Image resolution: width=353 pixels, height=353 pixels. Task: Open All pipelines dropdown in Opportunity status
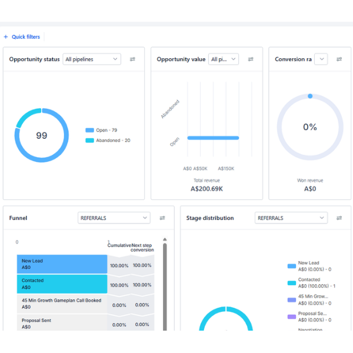(92, 59)
